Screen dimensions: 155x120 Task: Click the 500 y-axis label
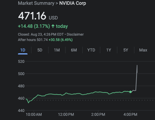pyautogui.click(x=21, y=74)
